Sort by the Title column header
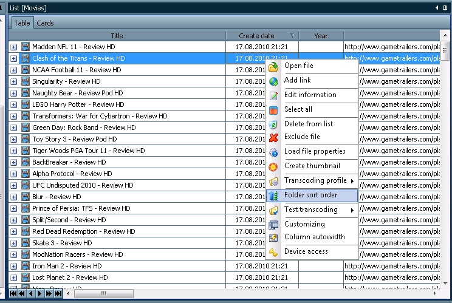Viewport: 452px width, 303px height. coord(117,36)
